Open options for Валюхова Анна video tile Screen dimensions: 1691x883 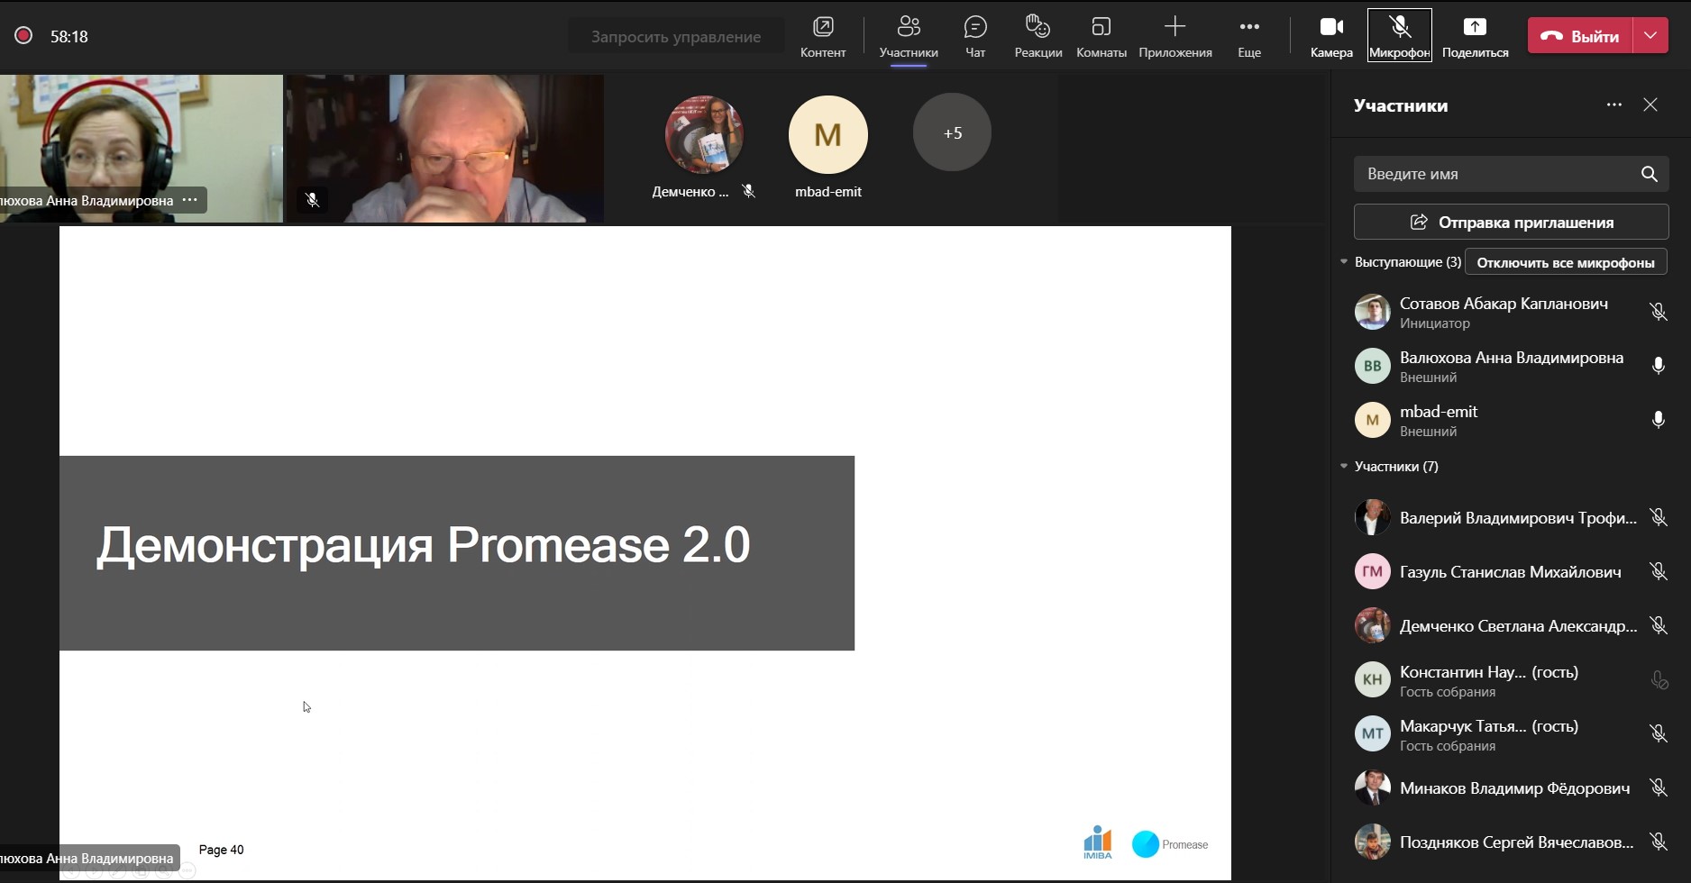pos(189,200)
